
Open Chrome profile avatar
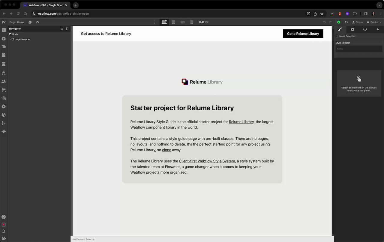pos(373,13)
